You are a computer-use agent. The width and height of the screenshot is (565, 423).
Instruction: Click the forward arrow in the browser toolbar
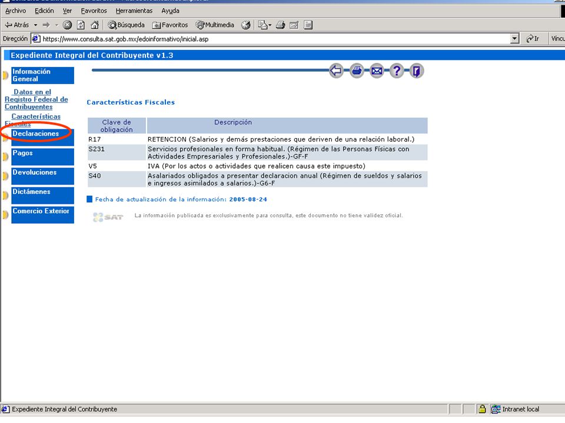click(46, 25)
